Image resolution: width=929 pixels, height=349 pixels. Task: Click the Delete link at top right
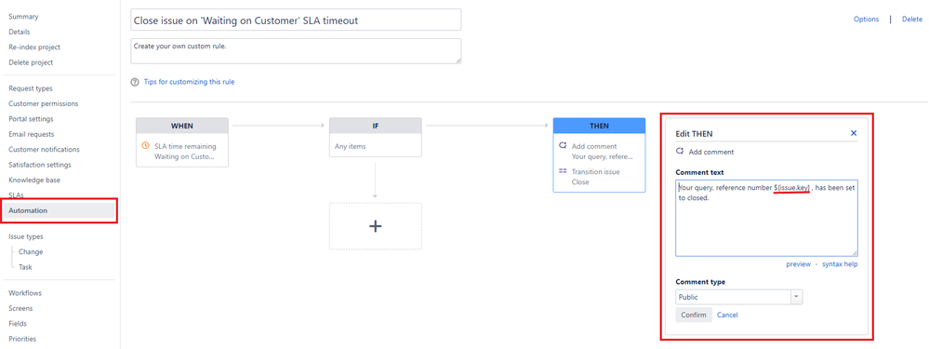[912, 19]
